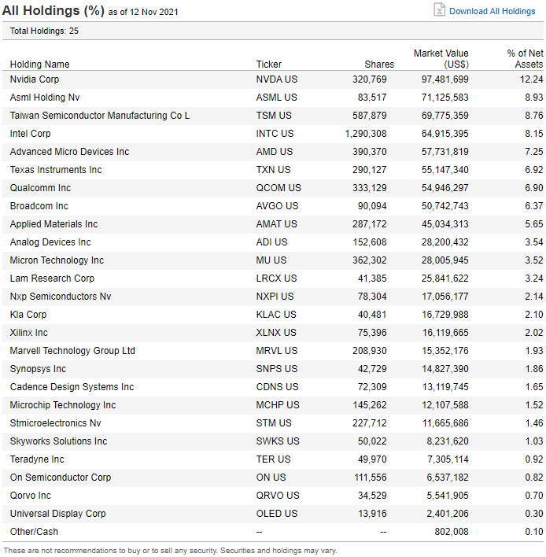The height and width of the screenshot is (557, 546).
Task: Select the Advanced Micro Devices Inc name
Action: click(x=69, y=152)
